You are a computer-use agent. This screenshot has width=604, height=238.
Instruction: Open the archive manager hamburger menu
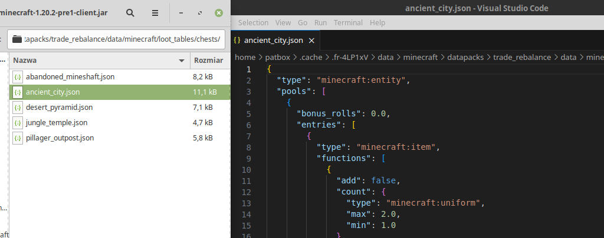point(155,12)
